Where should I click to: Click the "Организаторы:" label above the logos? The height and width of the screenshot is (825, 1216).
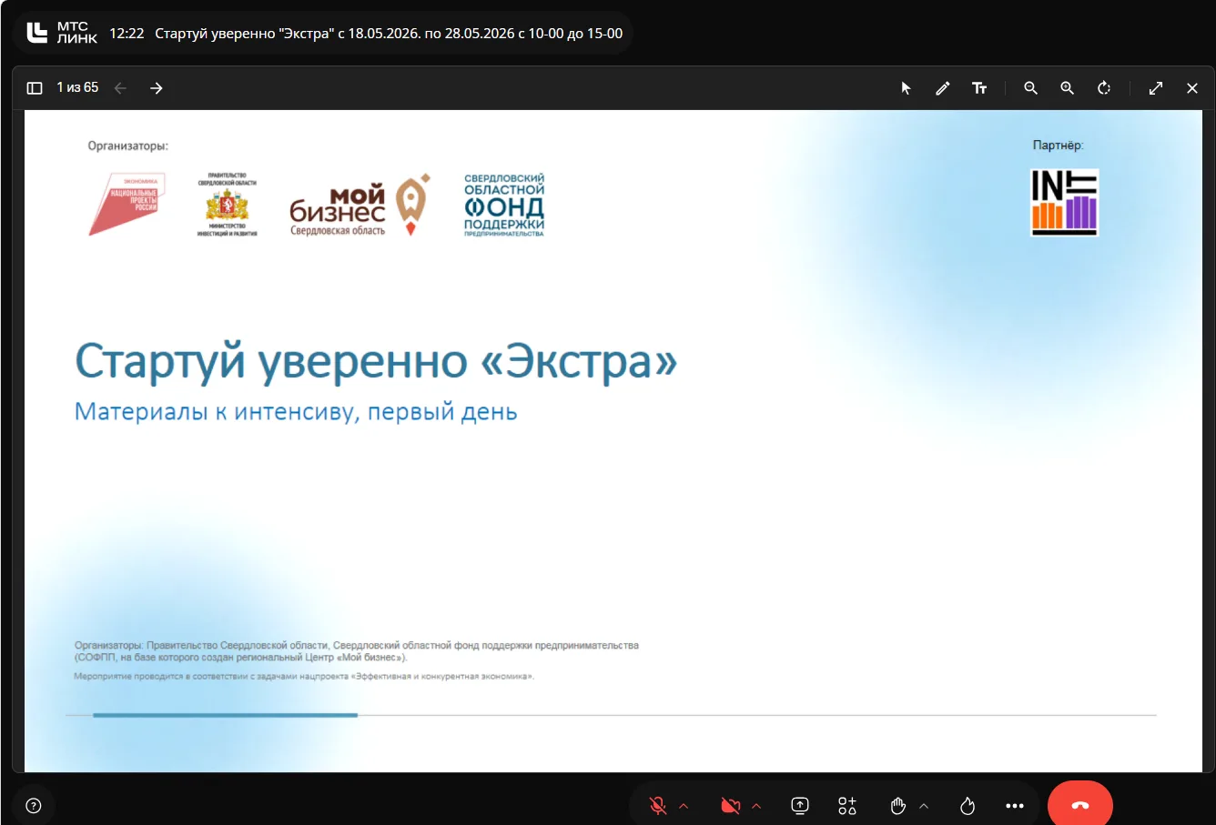(x=128, y=146)
